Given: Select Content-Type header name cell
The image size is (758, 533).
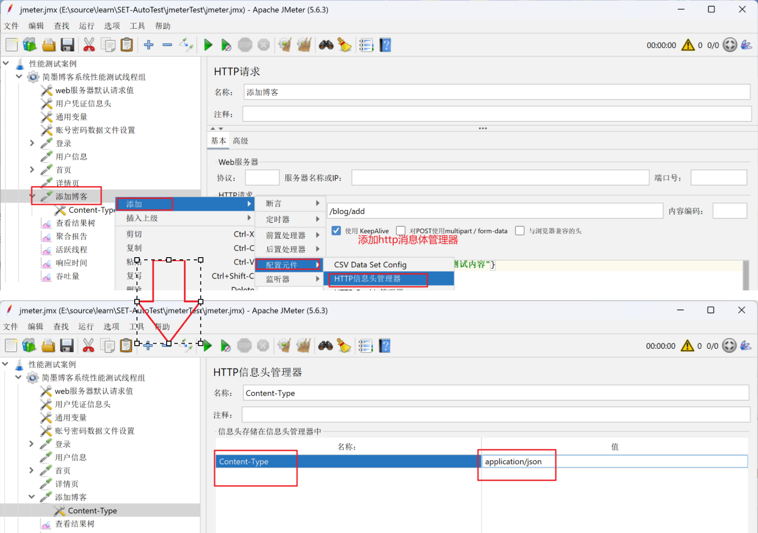Looking at the screenshot, I should click(348, 461).
